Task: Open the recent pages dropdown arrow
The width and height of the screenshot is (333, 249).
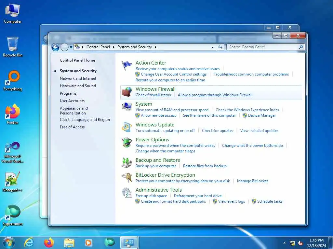Action: point(71,47)
